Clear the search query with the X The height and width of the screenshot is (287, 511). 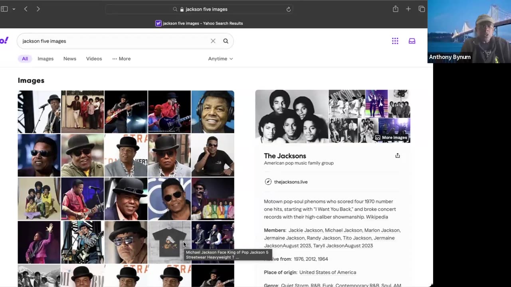click(x=213, y=41)
